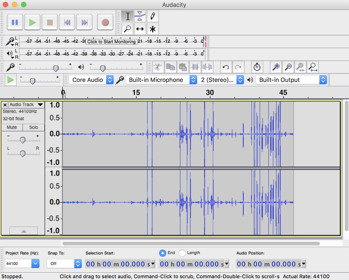Mute the Audio Track
This screenshot has width=349, height=280.
point(12,127)
